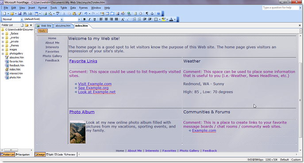Select the Format Painter brush icon
304x163 pixels.
(80, 14)
